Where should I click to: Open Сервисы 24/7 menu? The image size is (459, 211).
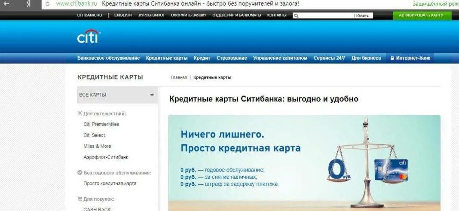329,58
